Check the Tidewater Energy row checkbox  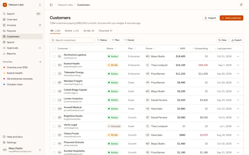click(54, 74)
